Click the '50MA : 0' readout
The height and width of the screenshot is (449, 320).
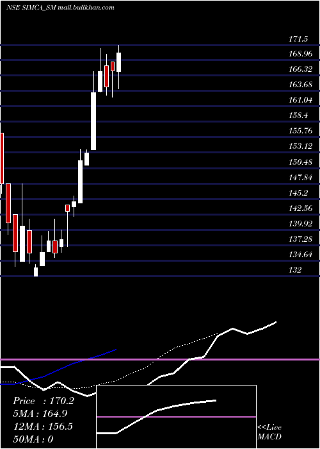[33, 439]
